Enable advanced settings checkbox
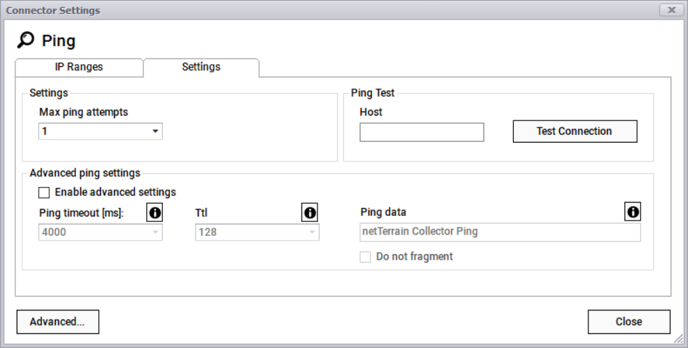This screenshot has width=688, height=348. 44,193
